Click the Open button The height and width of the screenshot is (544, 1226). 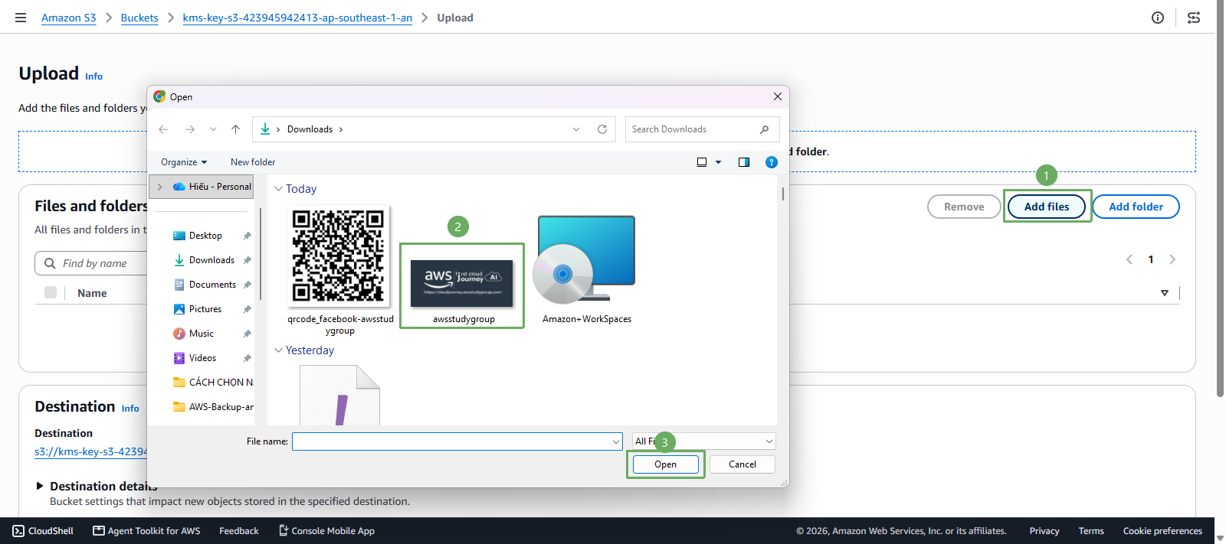pyautogui.click(x=665, y=464)
